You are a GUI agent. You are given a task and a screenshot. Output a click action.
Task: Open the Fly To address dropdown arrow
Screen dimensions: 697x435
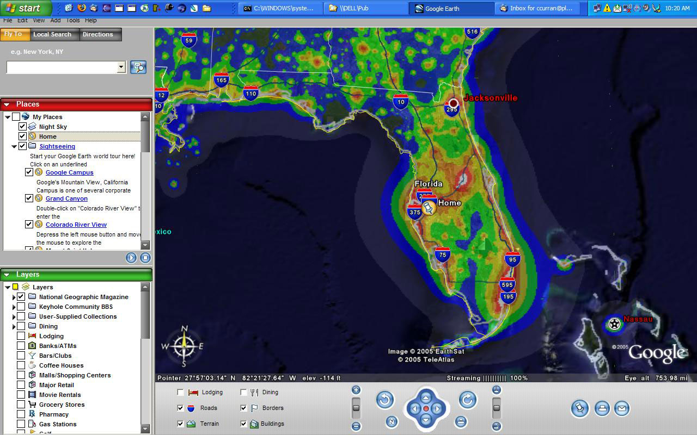coord(121,67)
